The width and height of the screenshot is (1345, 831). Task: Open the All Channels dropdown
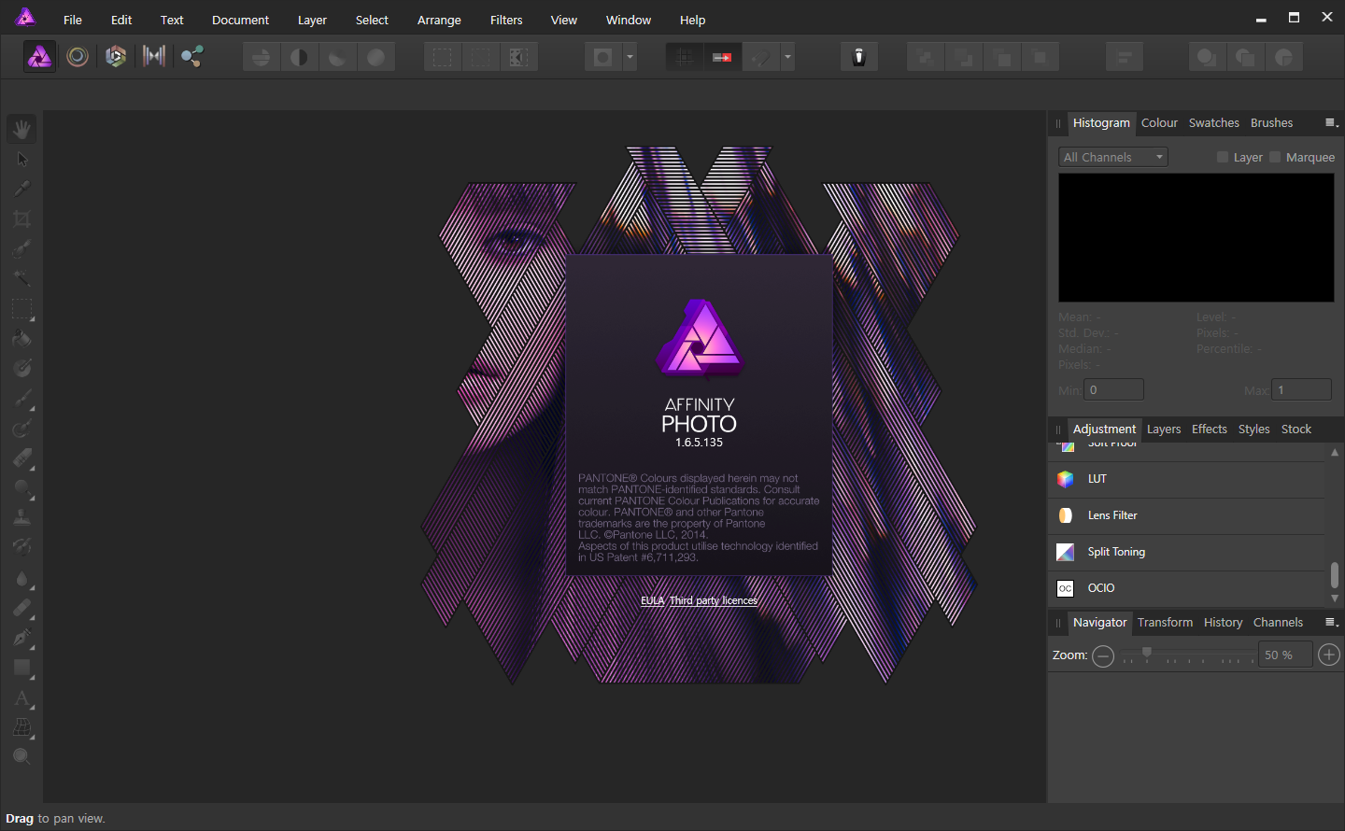(x=1113, y=157)
